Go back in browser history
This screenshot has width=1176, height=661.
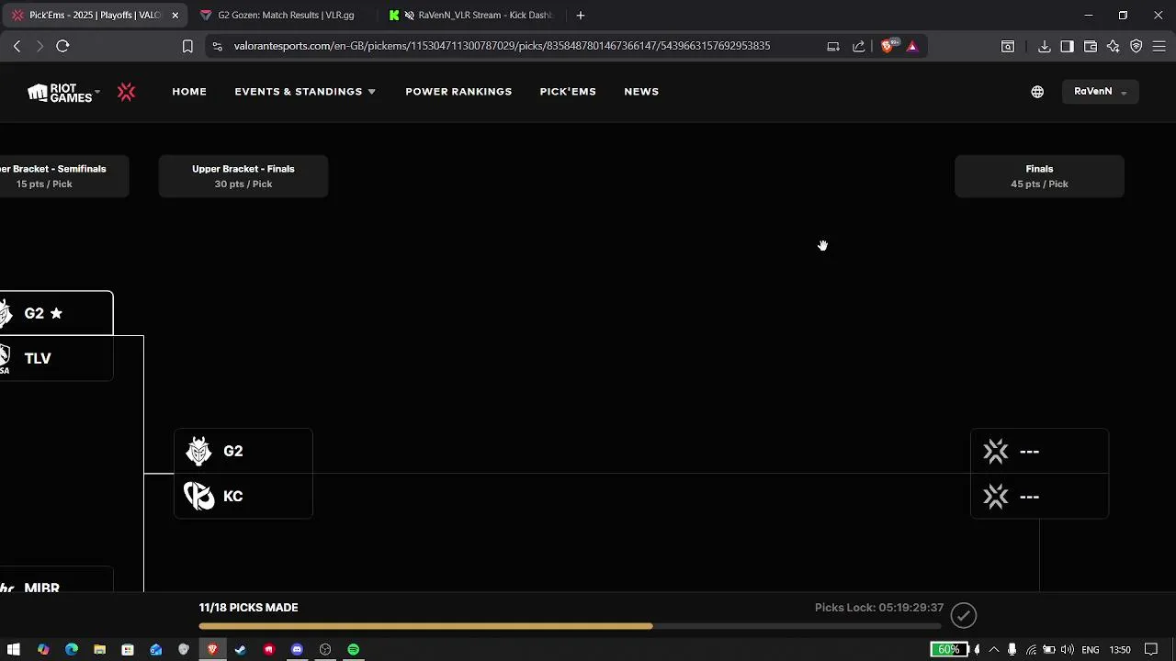coord(17,46)
